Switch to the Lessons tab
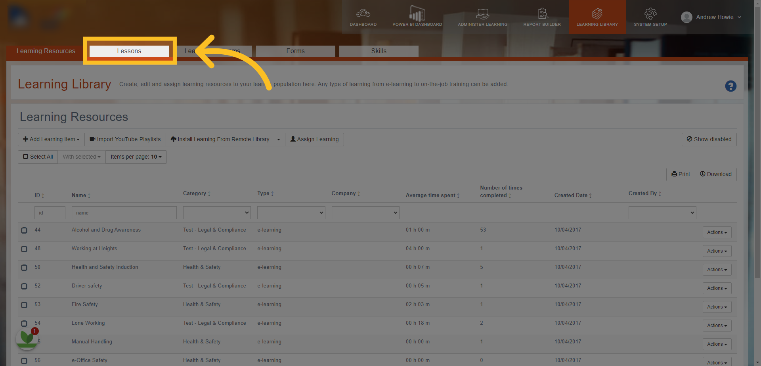The height and width of the screenshot is (366, 761). click(x=129, y=51)
